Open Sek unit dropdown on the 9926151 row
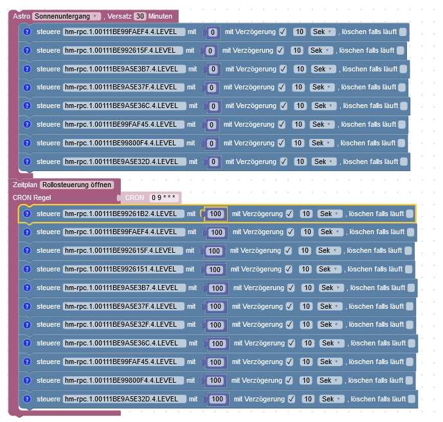The width and height of the screenshot is (443, 422). coord(329,270)
